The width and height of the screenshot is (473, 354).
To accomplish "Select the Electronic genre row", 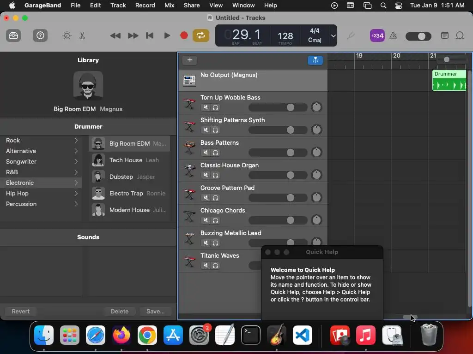I will 41,183.
